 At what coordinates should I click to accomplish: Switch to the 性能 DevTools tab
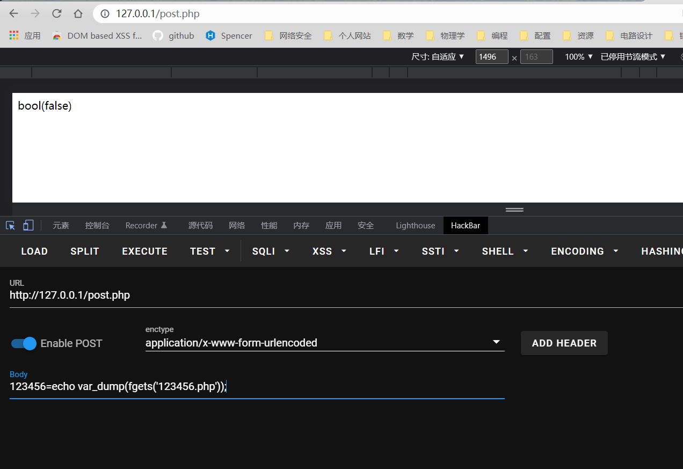point(269,226)
